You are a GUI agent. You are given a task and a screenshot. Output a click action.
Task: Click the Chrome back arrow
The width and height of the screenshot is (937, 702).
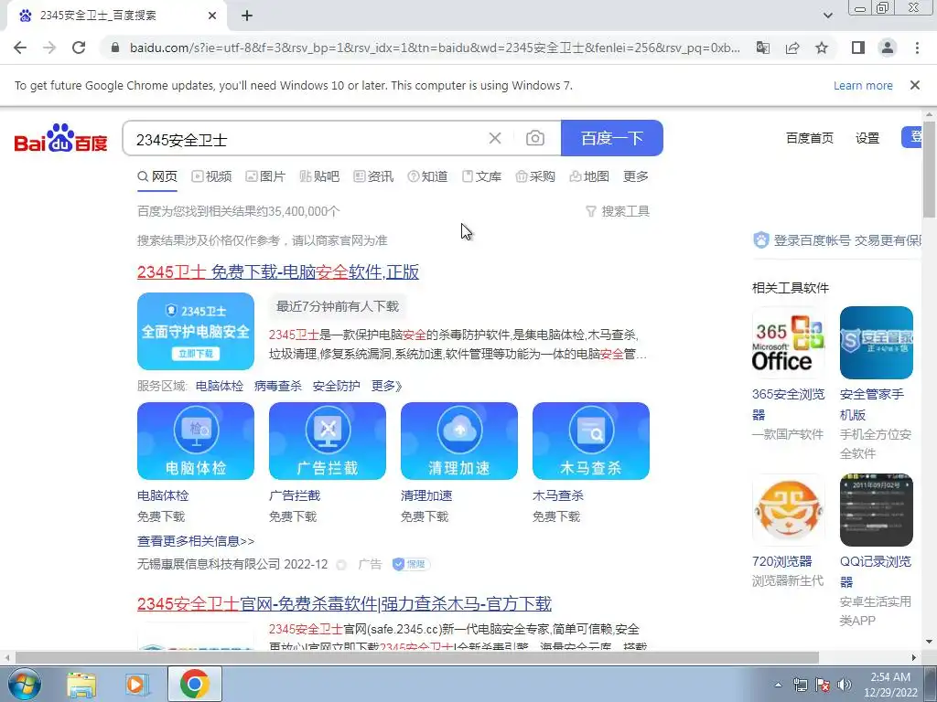[20, 48]
